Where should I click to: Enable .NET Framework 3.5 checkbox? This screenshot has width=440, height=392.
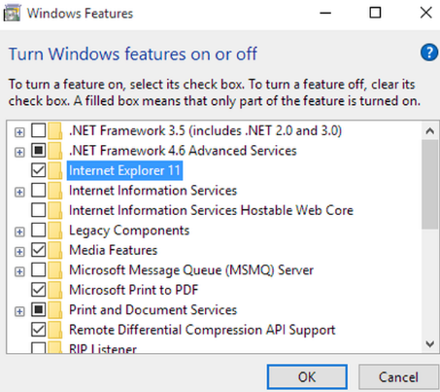tap(39, 130)
